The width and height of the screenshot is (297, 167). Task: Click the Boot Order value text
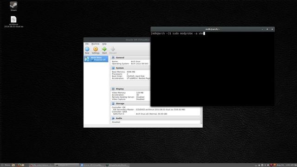[x=136, y=76]
